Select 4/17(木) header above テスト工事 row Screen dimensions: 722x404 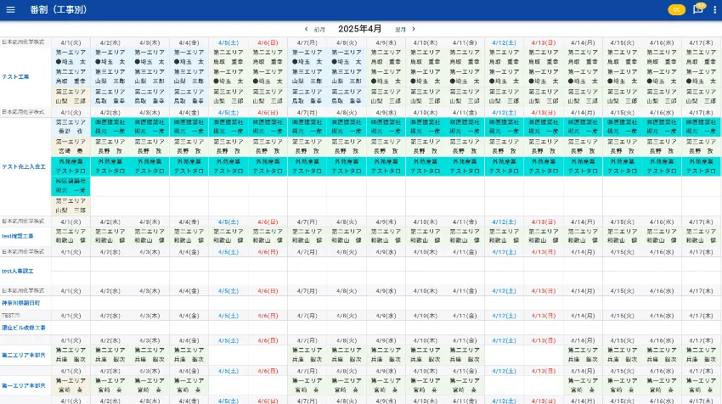tap(702, 42)
